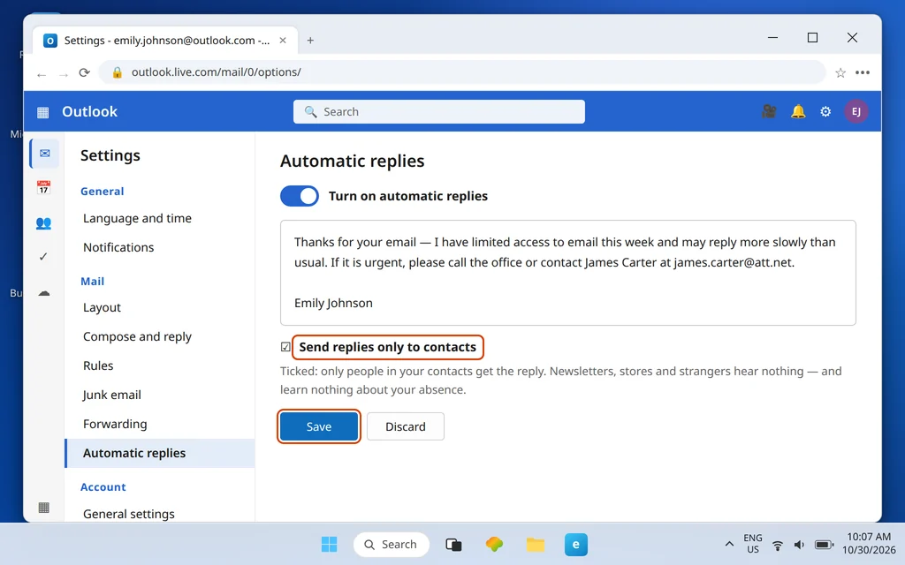The height and width of the screenshot is (565, 905).
Task: Click the Outlook search field
Action: click(438, 112)
